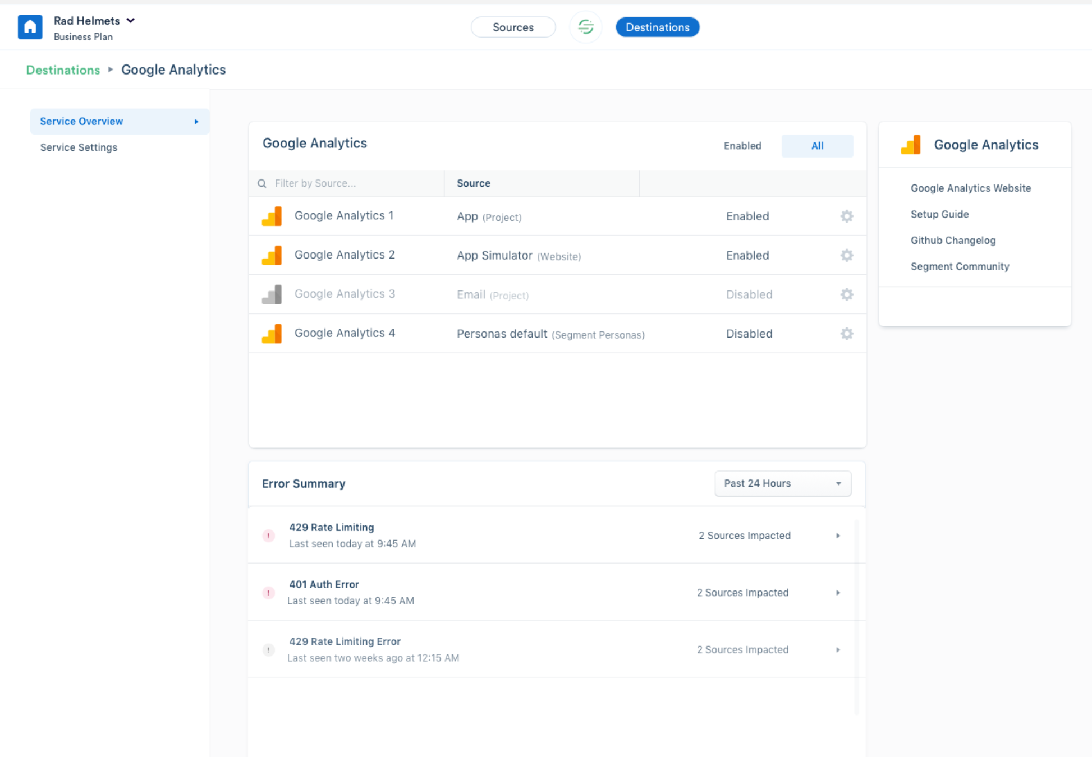
Task: Click the 429 Rate Limiting error title
Action: tap(331, 528)
